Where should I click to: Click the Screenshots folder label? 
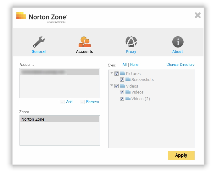coord(142,80)
